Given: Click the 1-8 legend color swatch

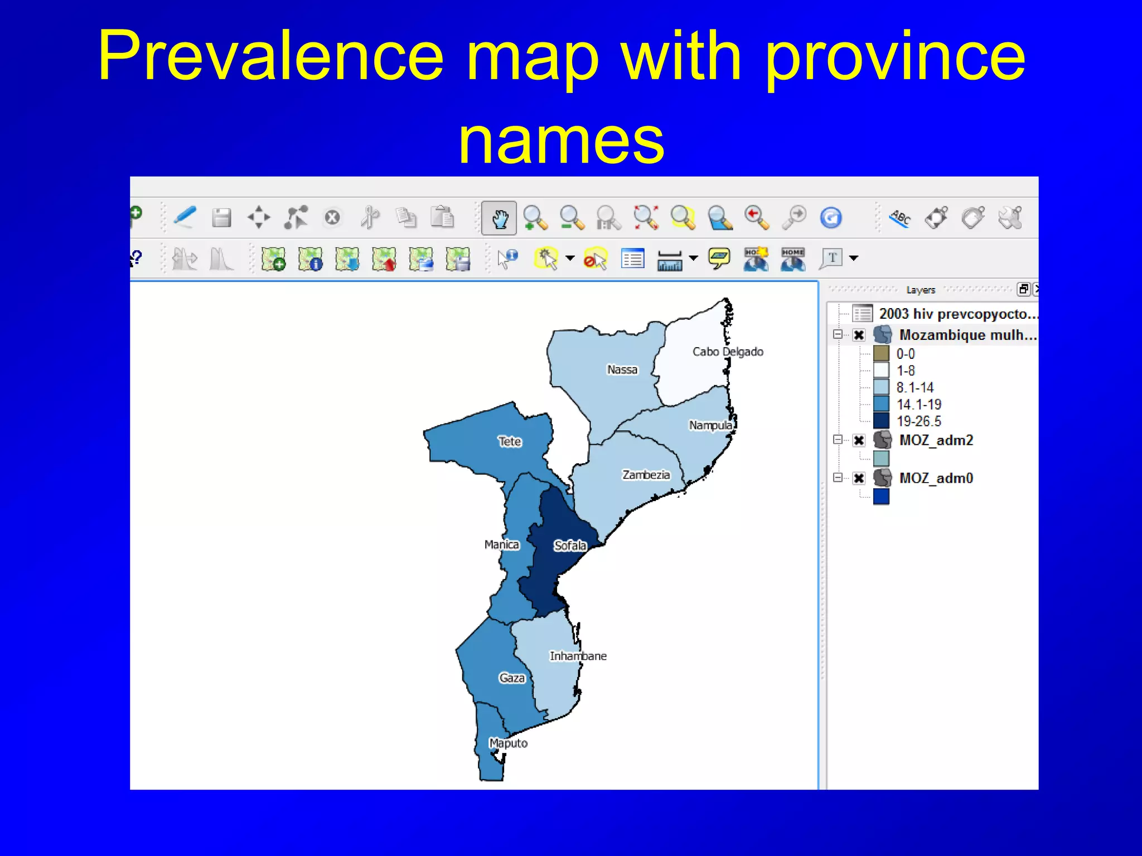Looking at the screenshot, I should pos(881,370).
